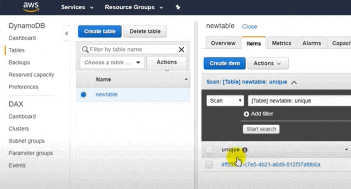
Task: Open Events in the sidebar
Action: pos(17,166)
